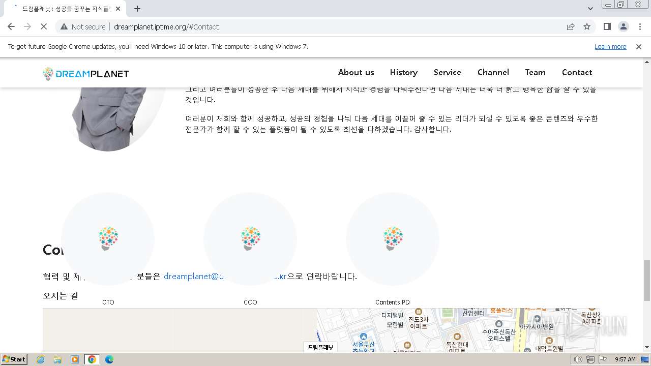Go back to previous page

coord(11,26)
